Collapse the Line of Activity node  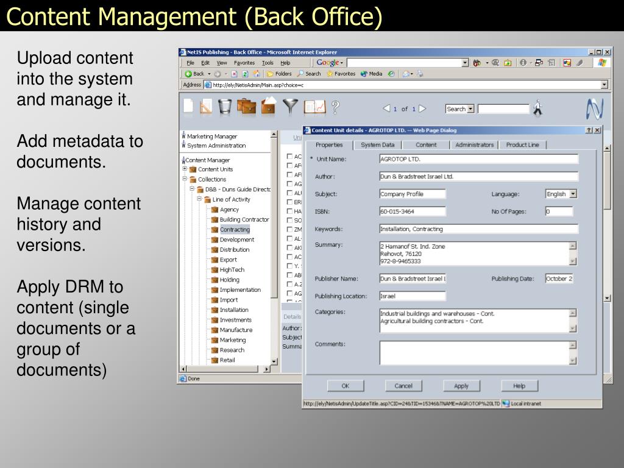[199, 199]
